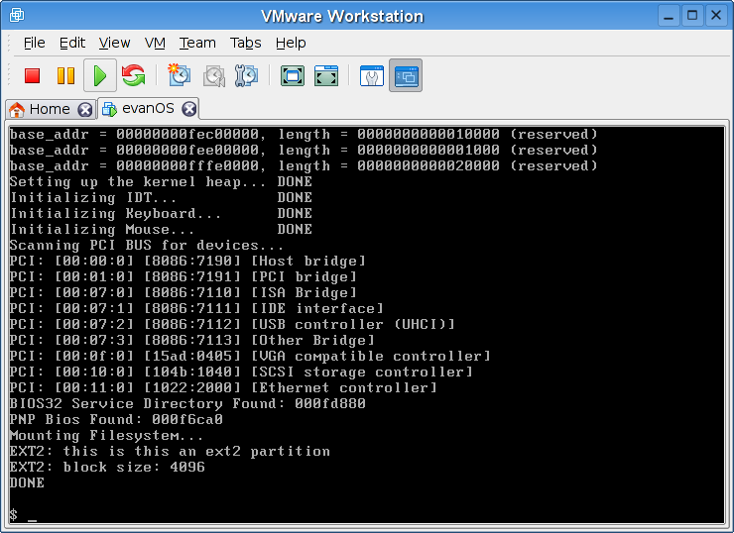Toggle the summary view icon with wrench
Viewport: 734px width, 533px height.
pos(371,75)
